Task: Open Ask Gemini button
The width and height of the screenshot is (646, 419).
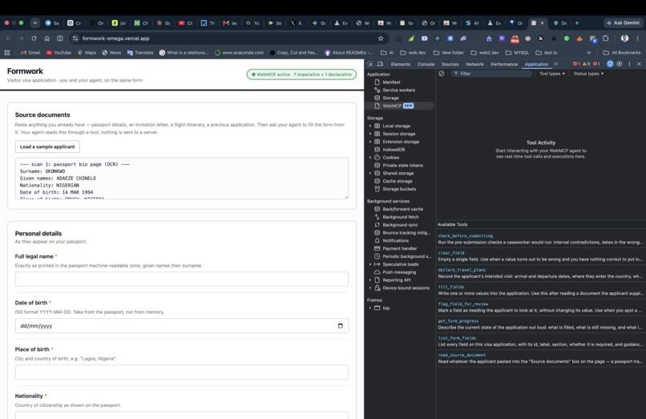Action: (x=623, y=23)
